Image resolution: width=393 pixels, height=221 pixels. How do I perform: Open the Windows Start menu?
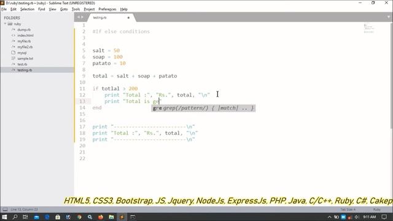tap(4, 217)
